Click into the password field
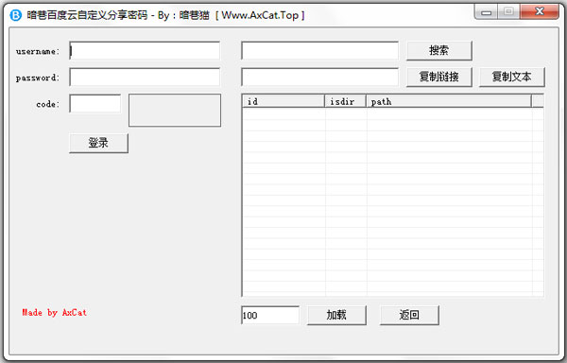 coord(145,77)
